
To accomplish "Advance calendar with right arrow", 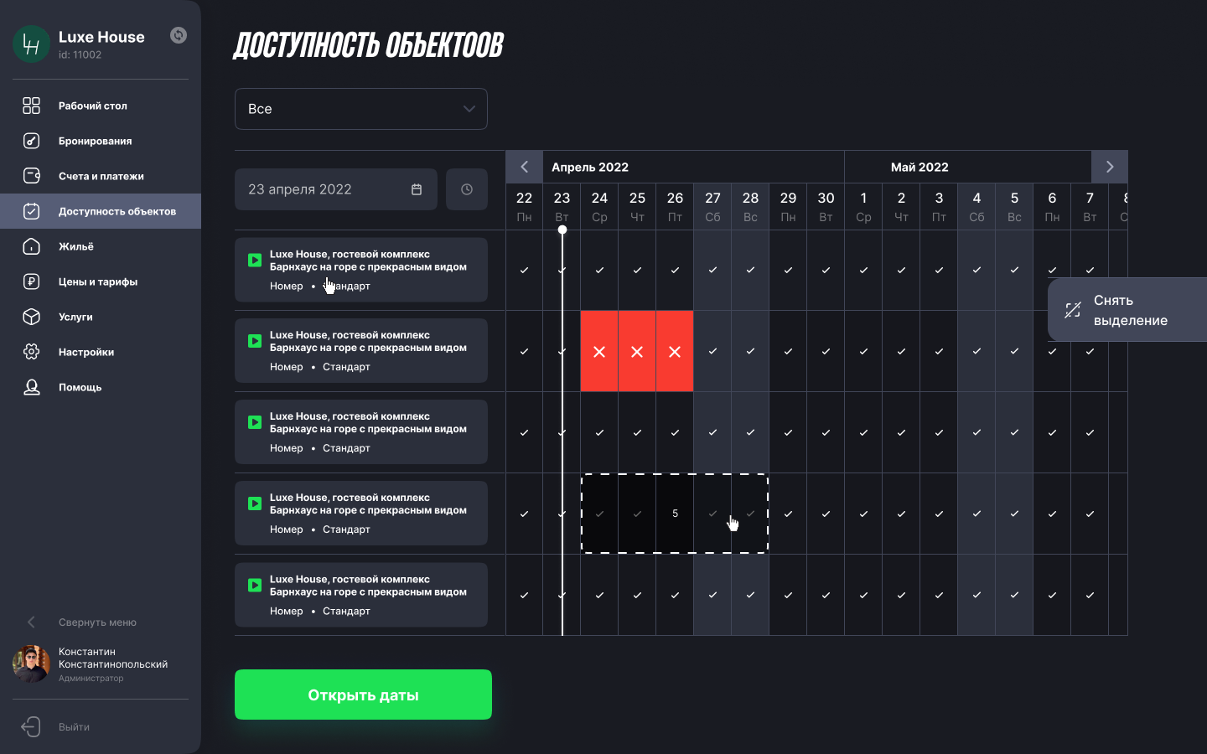I will 1110,167.
